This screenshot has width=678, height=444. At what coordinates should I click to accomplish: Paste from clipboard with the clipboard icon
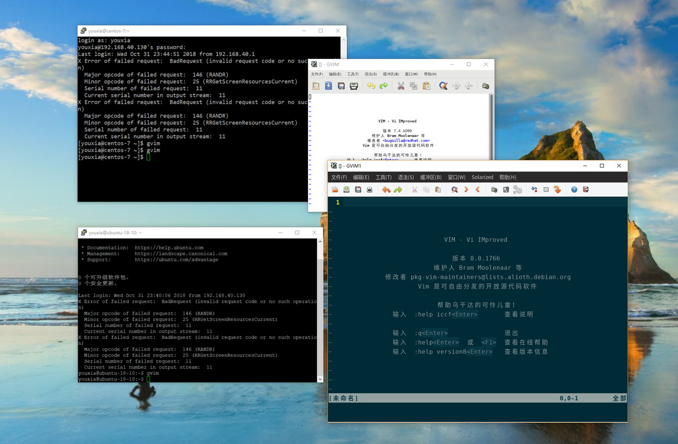[438, 189]
